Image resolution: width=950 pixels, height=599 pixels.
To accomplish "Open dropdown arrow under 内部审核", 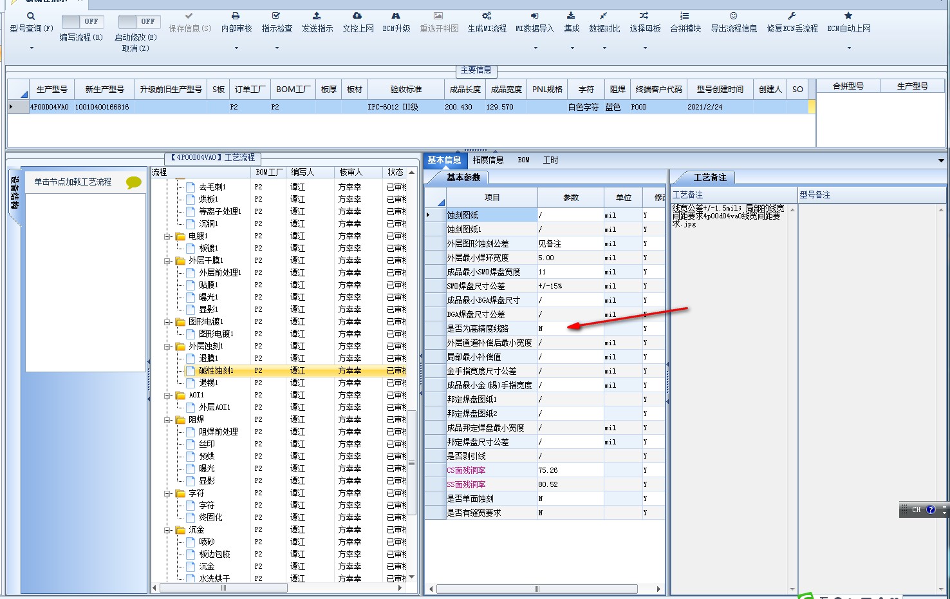I will [236, 48].
